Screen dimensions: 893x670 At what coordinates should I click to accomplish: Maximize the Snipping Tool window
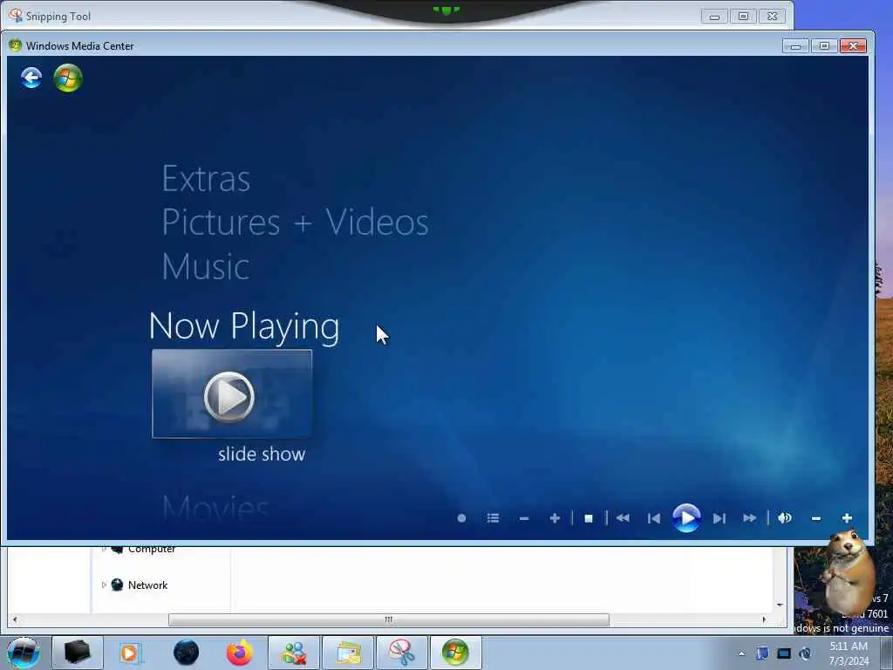(x=743, y=17)
